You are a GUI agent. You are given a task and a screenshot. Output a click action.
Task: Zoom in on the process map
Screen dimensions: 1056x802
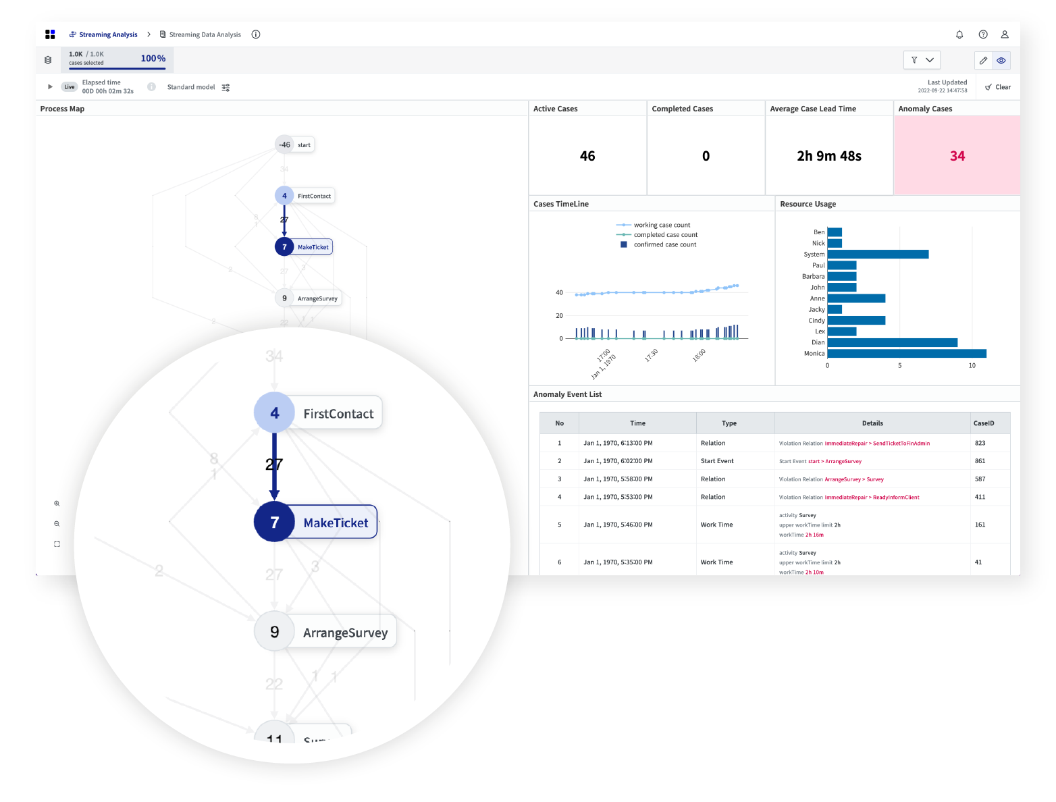click(57, 504)
